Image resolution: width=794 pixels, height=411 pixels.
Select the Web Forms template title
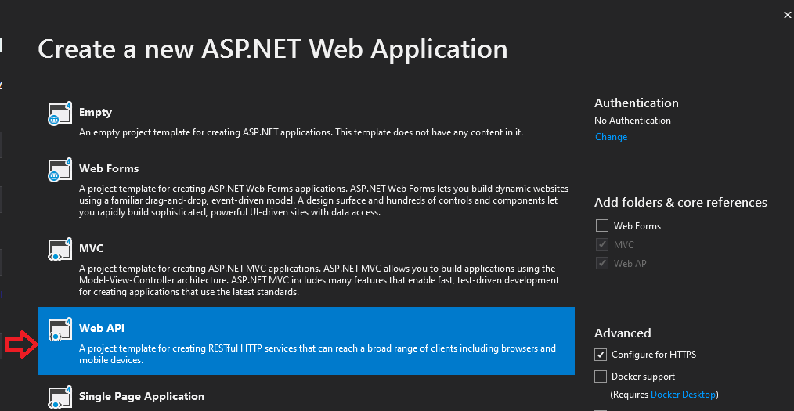[x=109, y=168]
